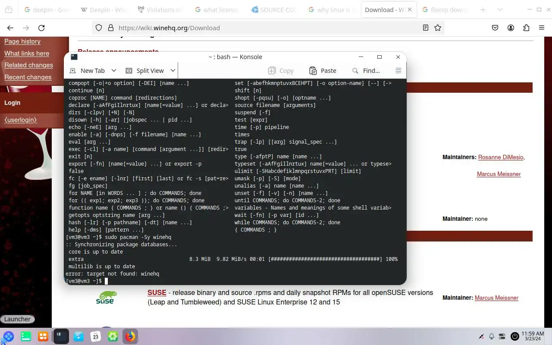Screen dimensions: 552x345
Task: Expand the Split View dropdown arrow
Action: coord(172,70)
